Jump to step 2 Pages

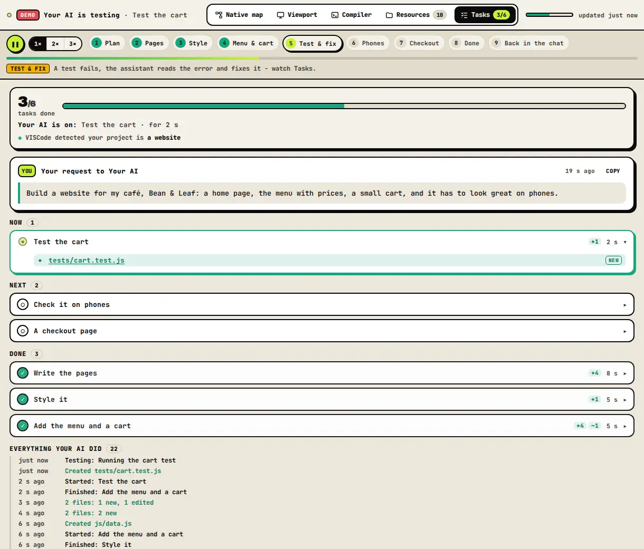(149, 43)
